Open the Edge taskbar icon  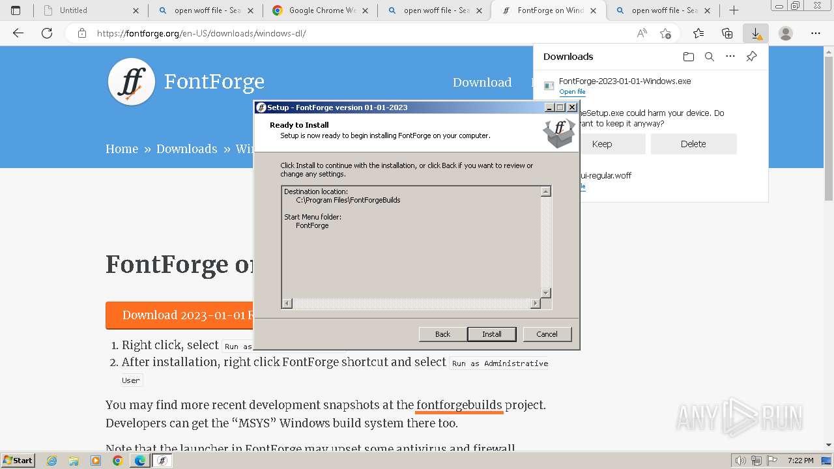coord(139,461)
